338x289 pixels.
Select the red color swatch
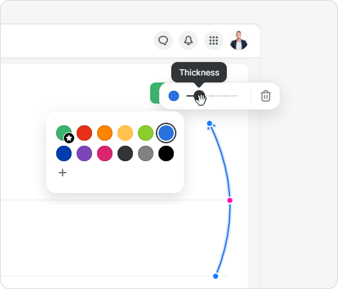84,133
